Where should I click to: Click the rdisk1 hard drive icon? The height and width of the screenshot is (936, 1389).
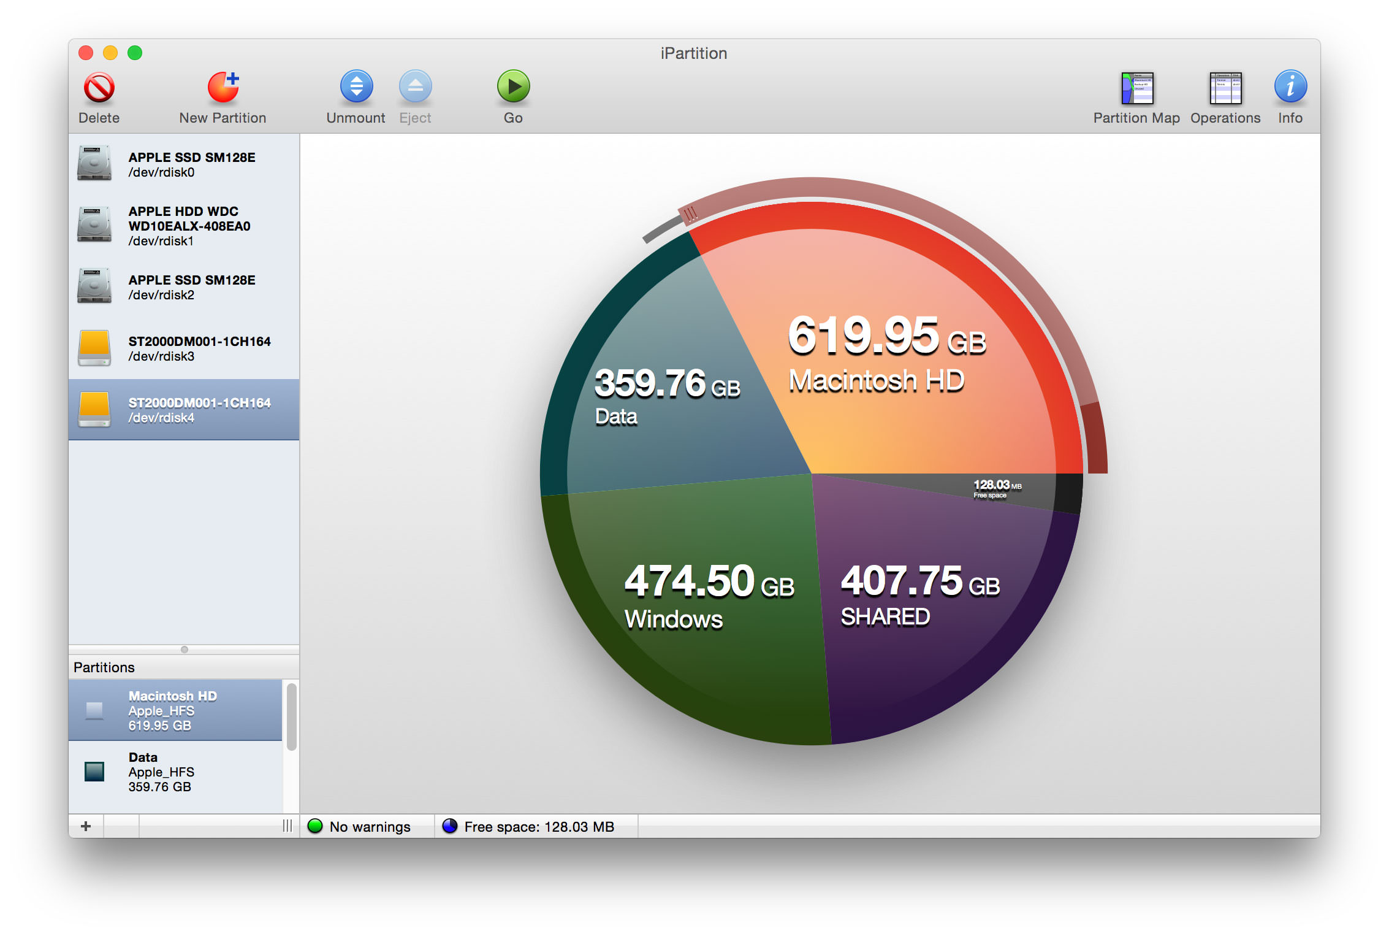click(x=94, y=224)
